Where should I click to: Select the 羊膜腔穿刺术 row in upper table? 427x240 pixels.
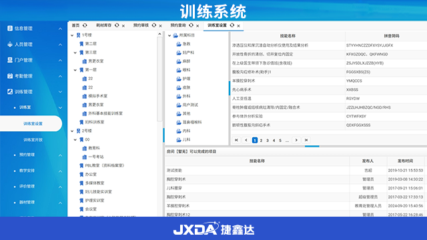pyautogui.click(x=329, y=81)
